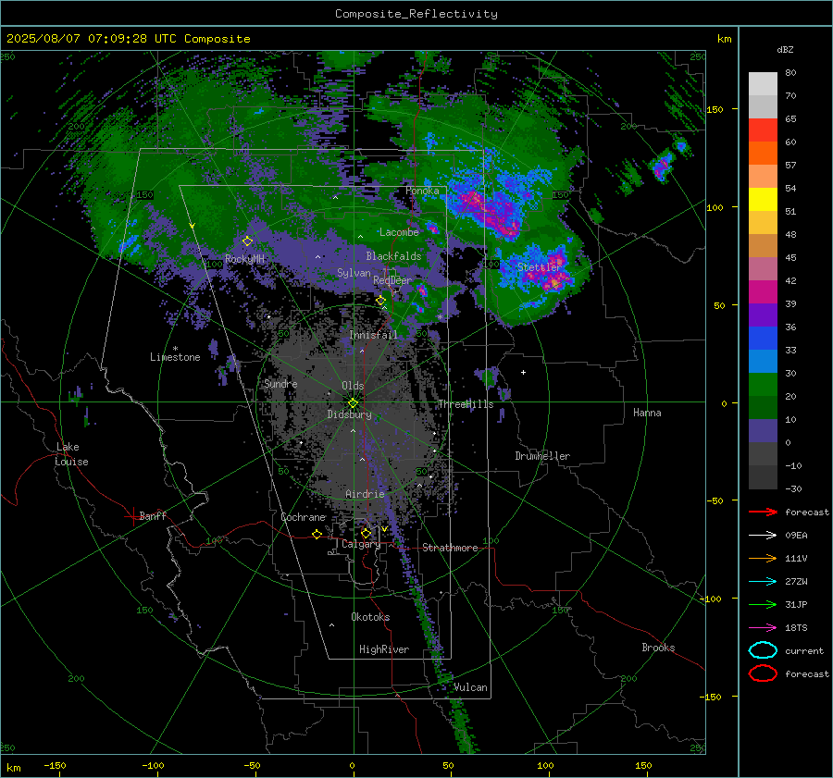Click the Blackfalds city label
This screenshot has width=833, height=778.
(393, 256)
